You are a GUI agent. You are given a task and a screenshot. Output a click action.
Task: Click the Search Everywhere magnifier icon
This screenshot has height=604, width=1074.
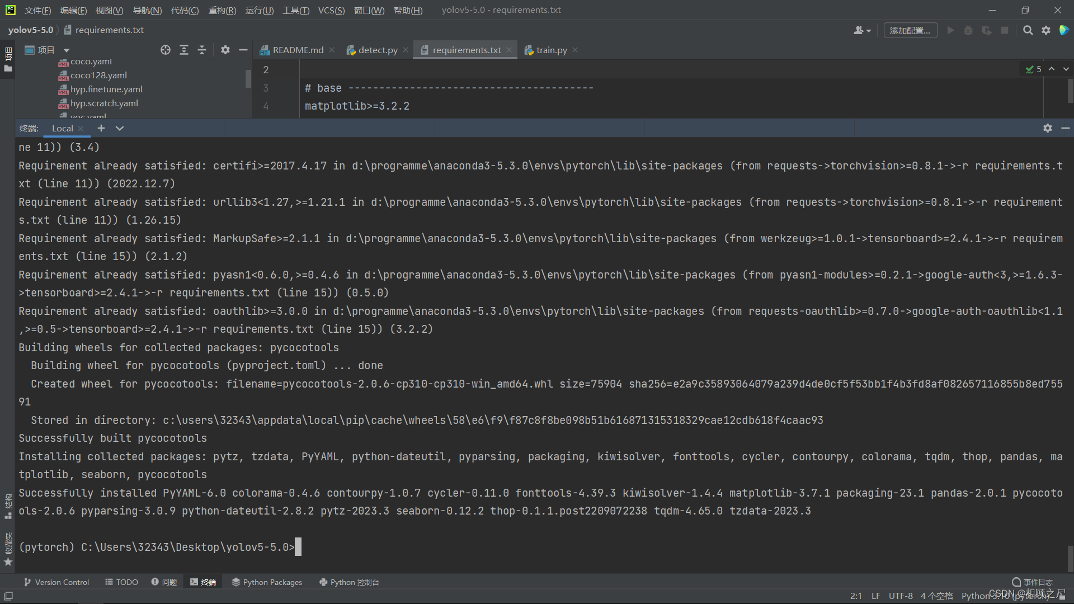pos(1028,30)
